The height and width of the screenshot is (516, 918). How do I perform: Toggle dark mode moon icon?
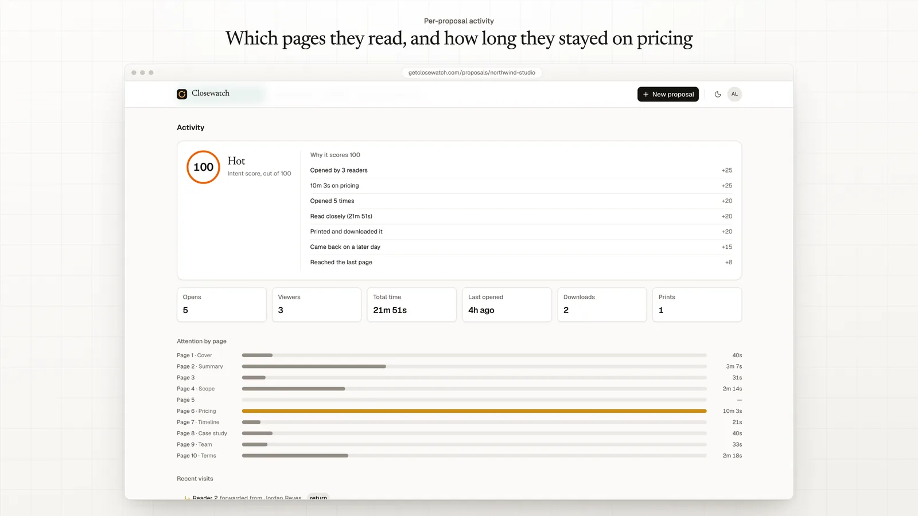(718, 94)
